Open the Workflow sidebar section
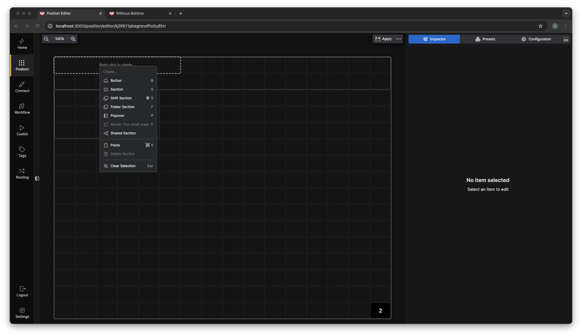 (x=22, y=109)
